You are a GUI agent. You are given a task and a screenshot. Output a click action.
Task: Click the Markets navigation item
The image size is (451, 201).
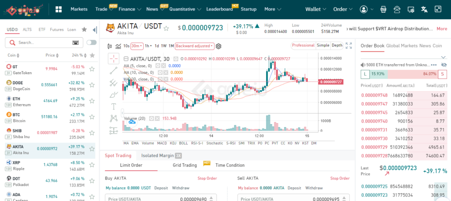(79, 9)
